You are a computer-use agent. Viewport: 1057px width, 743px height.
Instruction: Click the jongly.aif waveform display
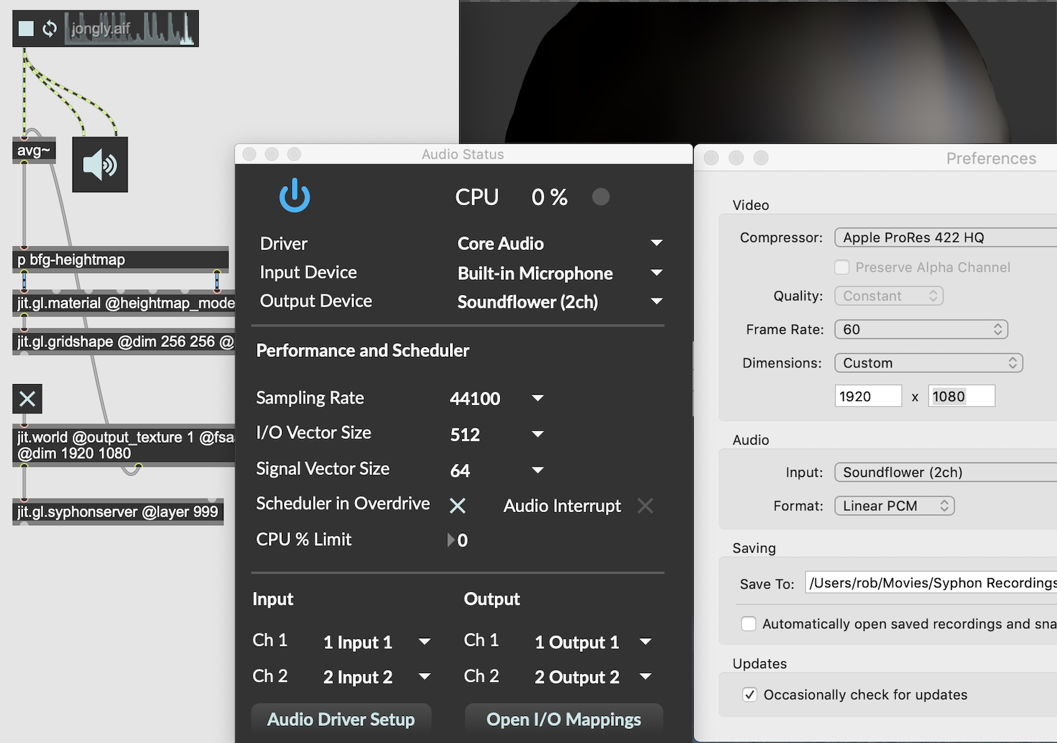coord(130,28)
